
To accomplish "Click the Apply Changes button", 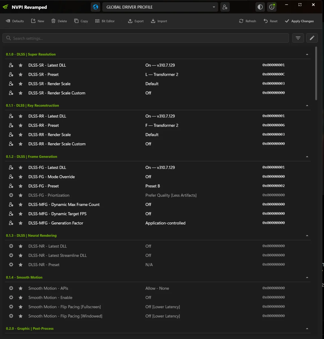I will click(x=299, y=21).
